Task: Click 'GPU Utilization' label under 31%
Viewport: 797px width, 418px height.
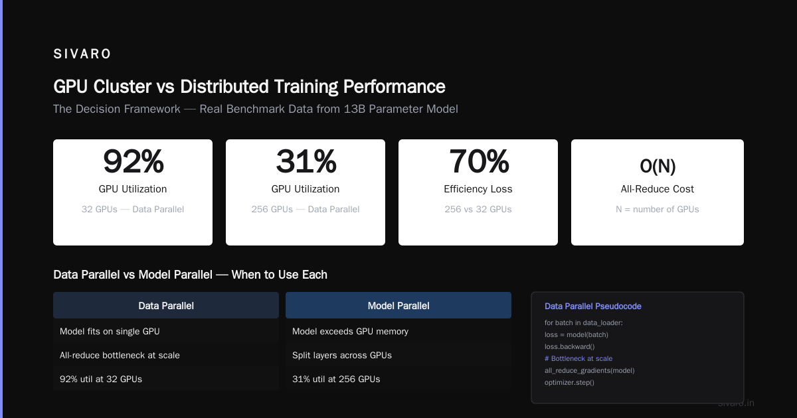Action: (306, 189)
